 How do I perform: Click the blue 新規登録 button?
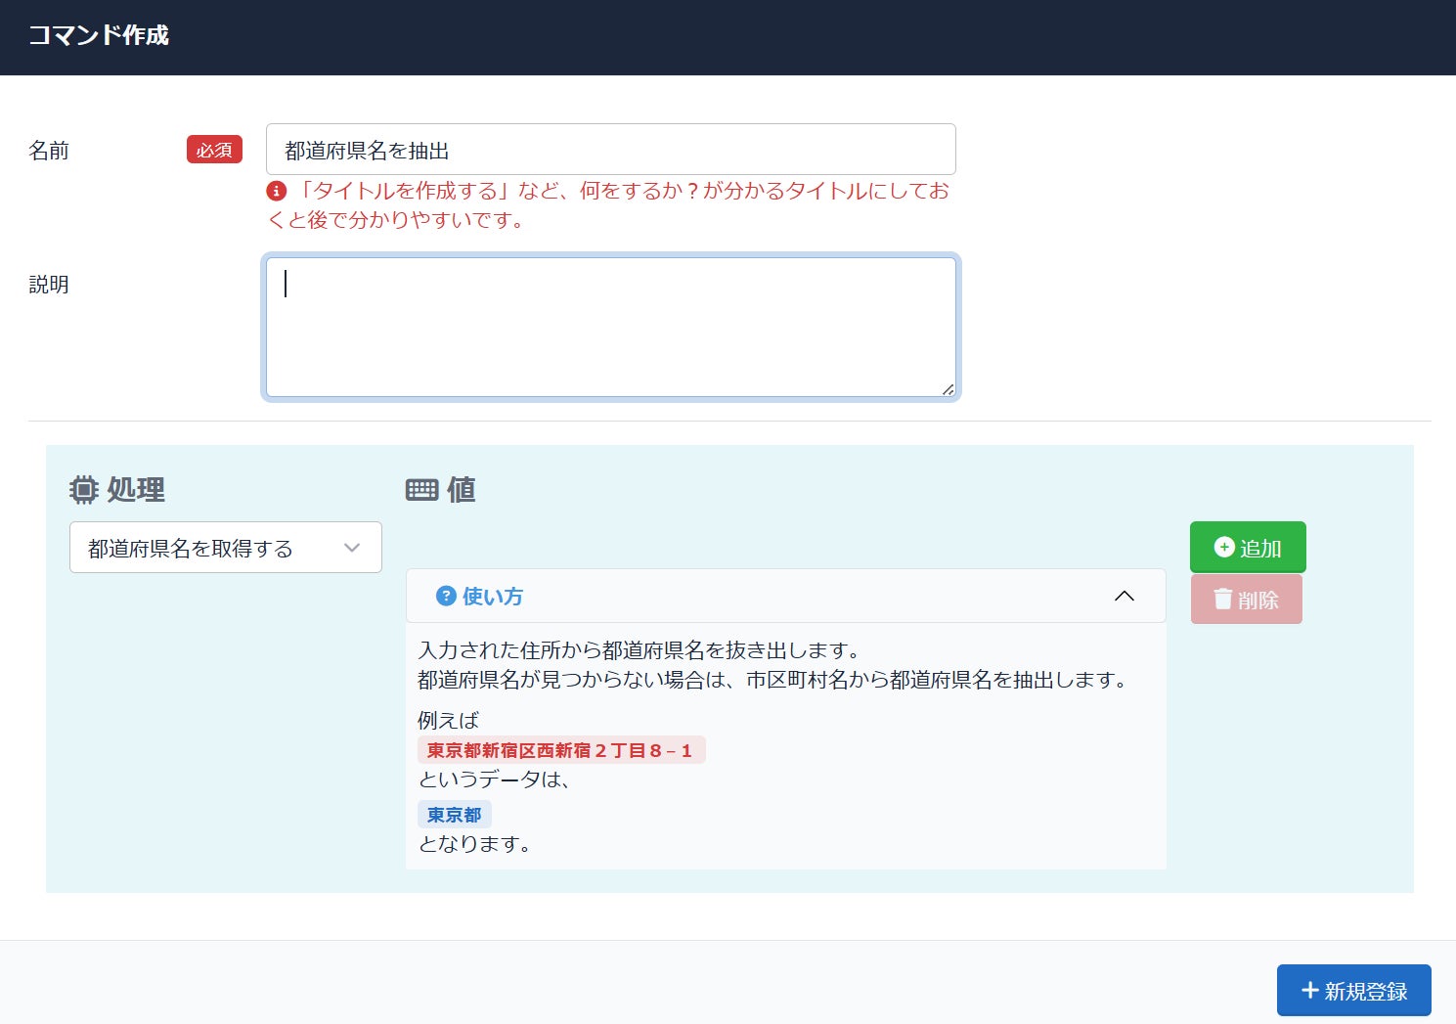[x=1354, y=991]
